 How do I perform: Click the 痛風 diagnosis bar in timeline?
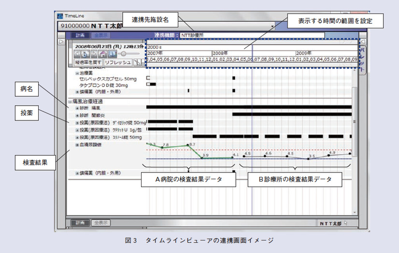tap(249, 107)
